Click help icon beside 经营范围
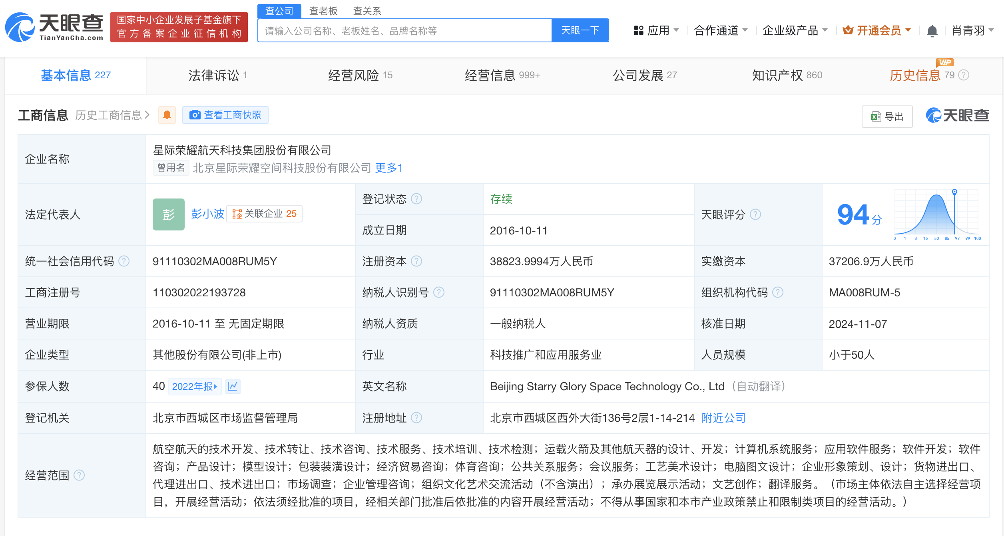This screenshot has width=1004, height=536. coord(79,475)
